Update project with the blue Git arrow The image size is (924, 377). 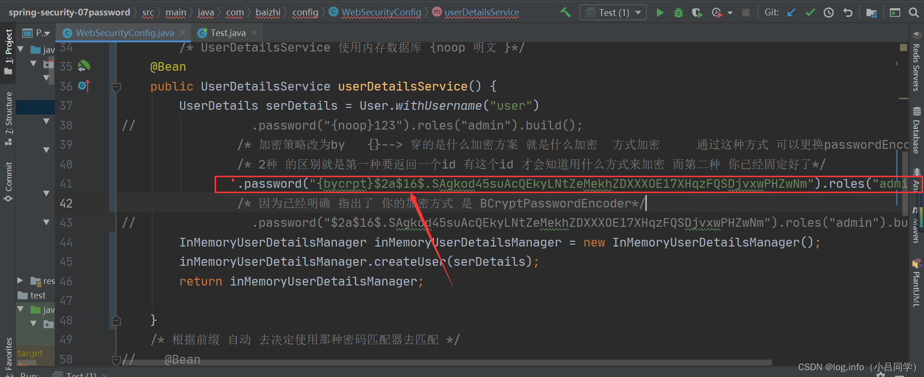tap(791, 13)
